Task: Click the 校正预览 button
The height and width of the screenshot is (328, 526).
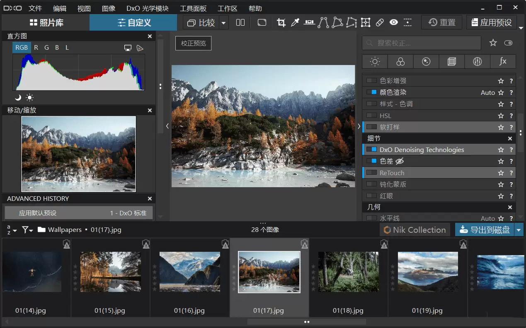Action: (194, 43)
